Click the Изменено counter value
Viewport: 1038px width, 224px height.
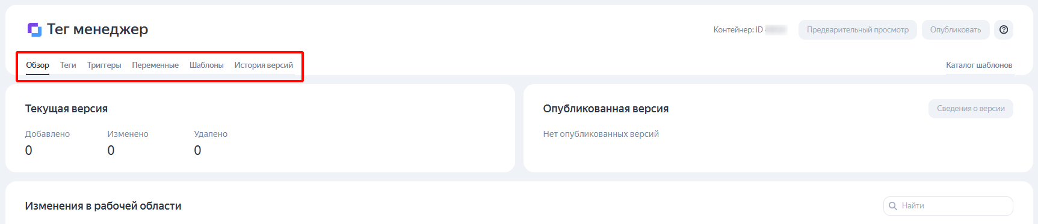point(111,151)
